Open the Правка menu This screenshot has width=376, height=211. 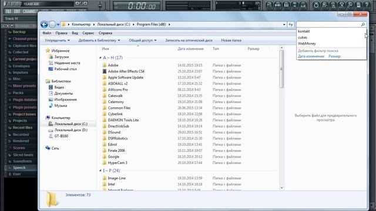tap(61, 33)
